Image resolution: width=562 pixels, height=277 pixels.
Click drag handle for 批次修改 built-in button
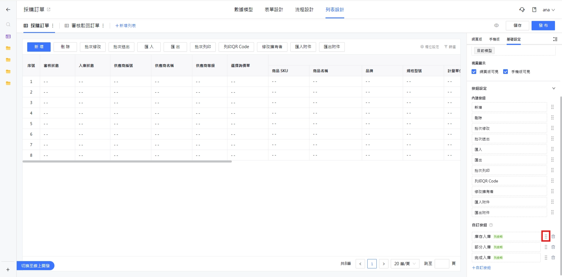pos(552,128)
